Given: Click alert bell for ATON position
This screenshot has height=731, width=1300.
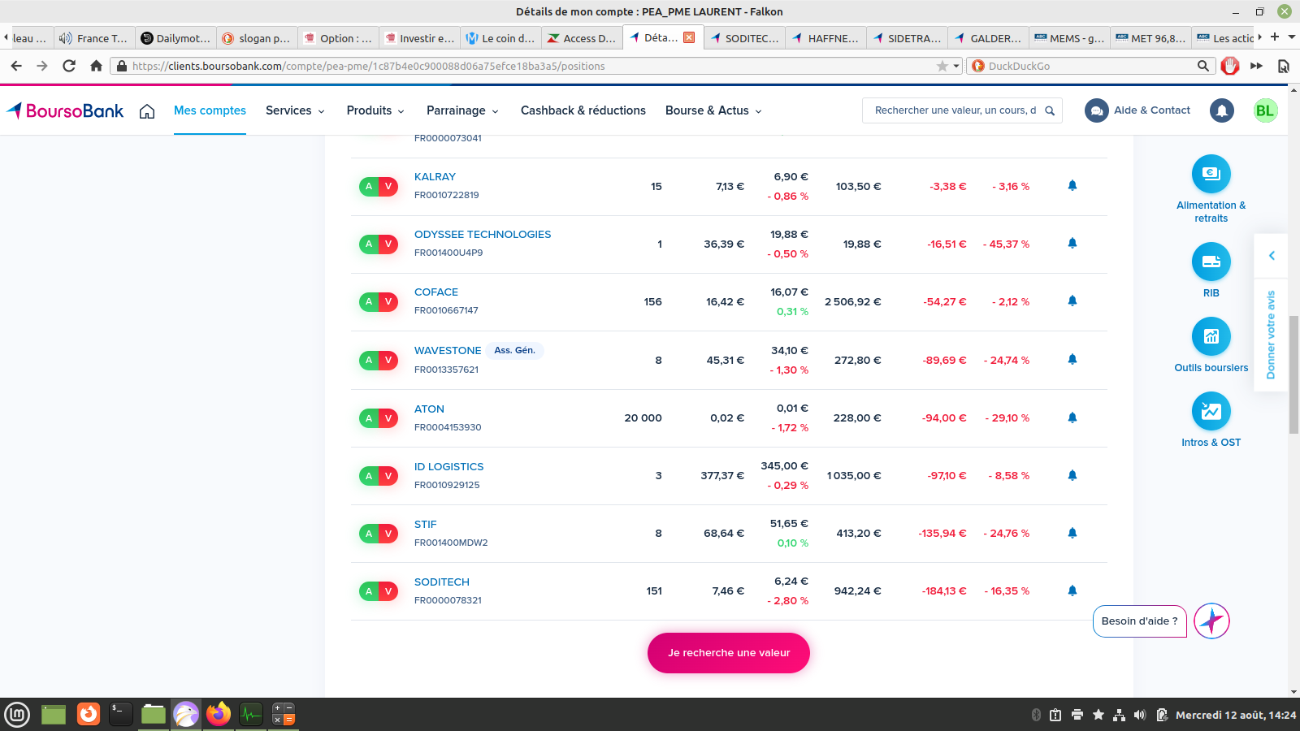Looking at the screenshot, I should [x=1072, y=417].
